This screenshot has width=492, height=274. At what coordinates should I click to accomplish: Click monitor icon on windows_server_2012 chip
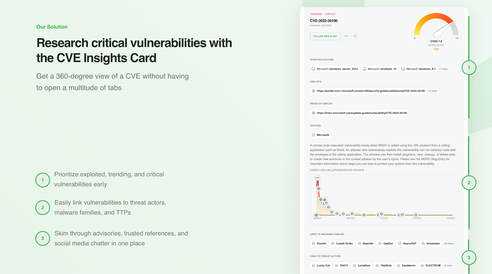[x=314, y=69]
